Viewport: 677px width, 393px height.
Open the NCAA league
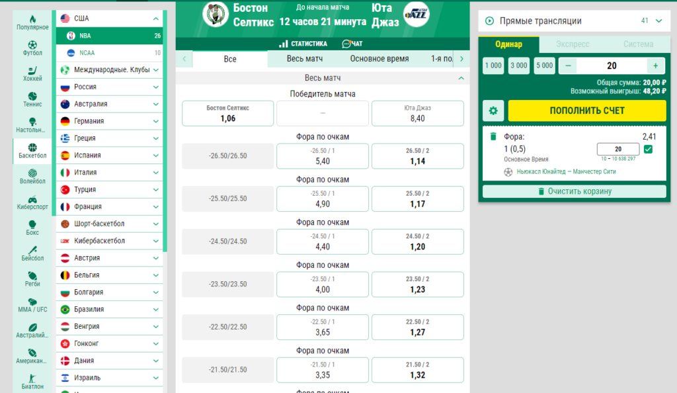110,53
